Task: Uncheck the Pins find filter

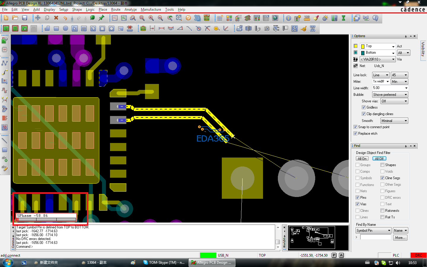Action: 358,198
